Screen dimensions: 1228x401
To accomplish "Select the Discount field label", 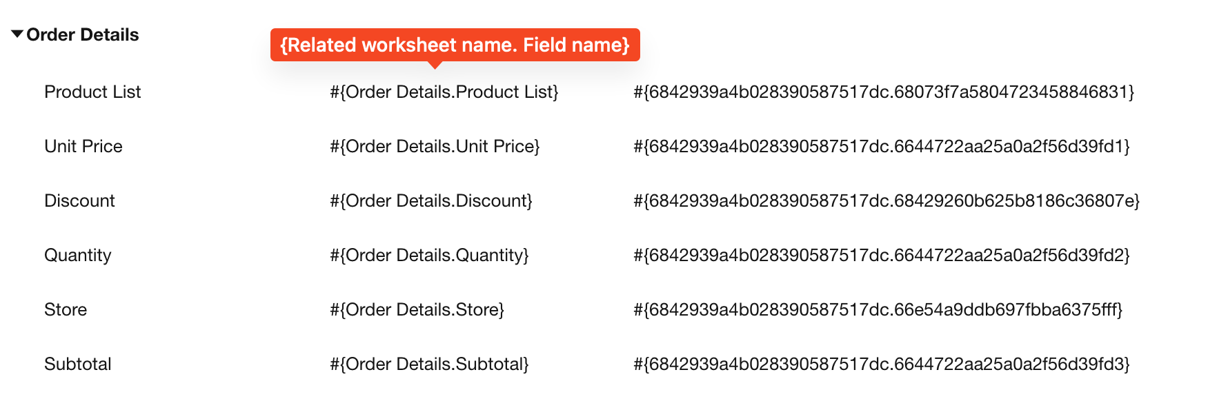I will [79, 200].
